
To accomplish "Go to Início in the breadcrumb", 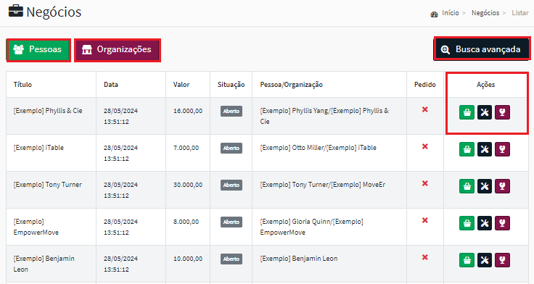I will click(x=451, y=13).
